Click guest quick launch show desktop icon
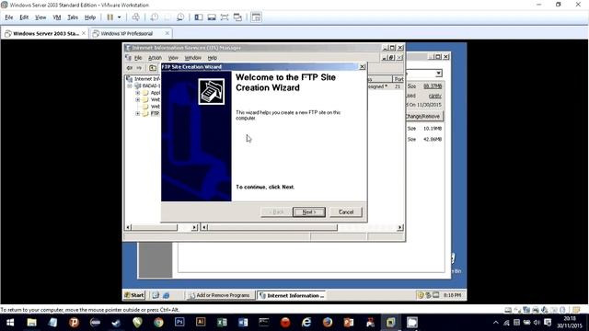Screen dimensions: 589x331 tap(156, 295)
